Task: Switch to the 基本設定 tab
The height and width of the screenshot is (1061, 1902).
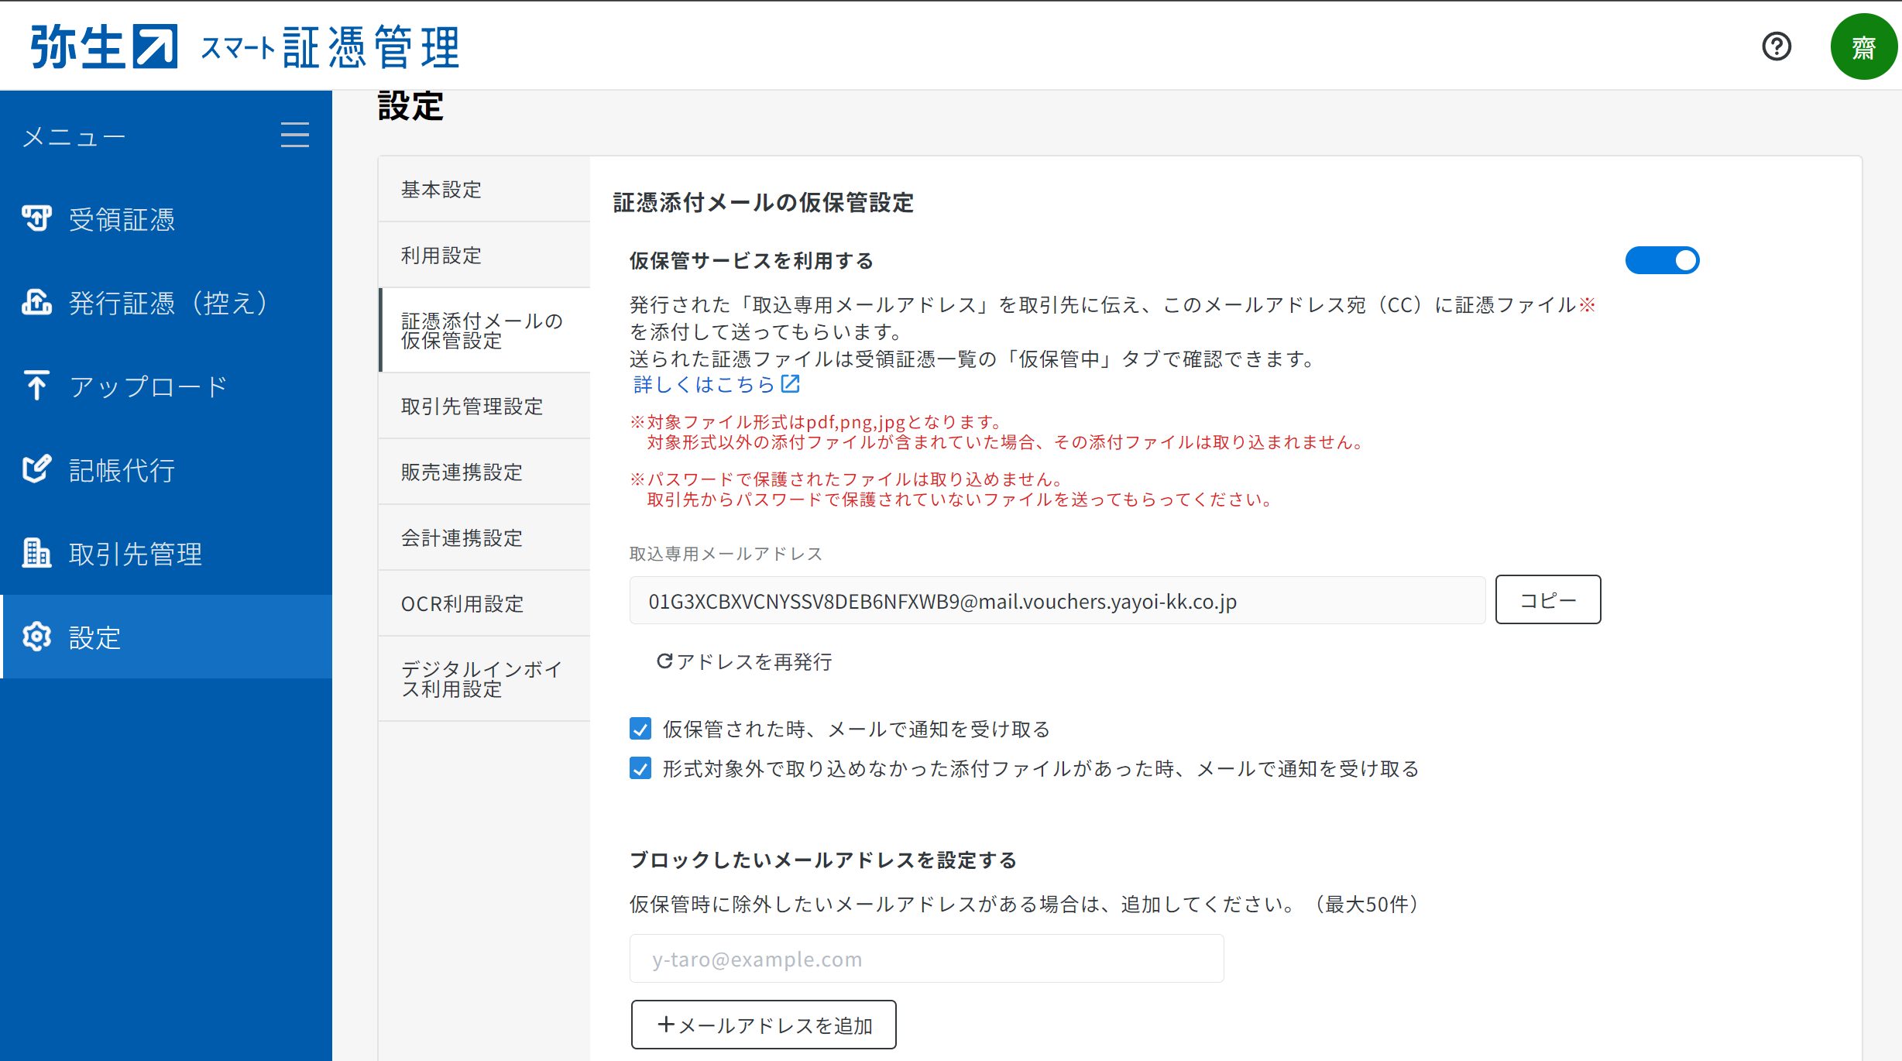Action: 484,190
